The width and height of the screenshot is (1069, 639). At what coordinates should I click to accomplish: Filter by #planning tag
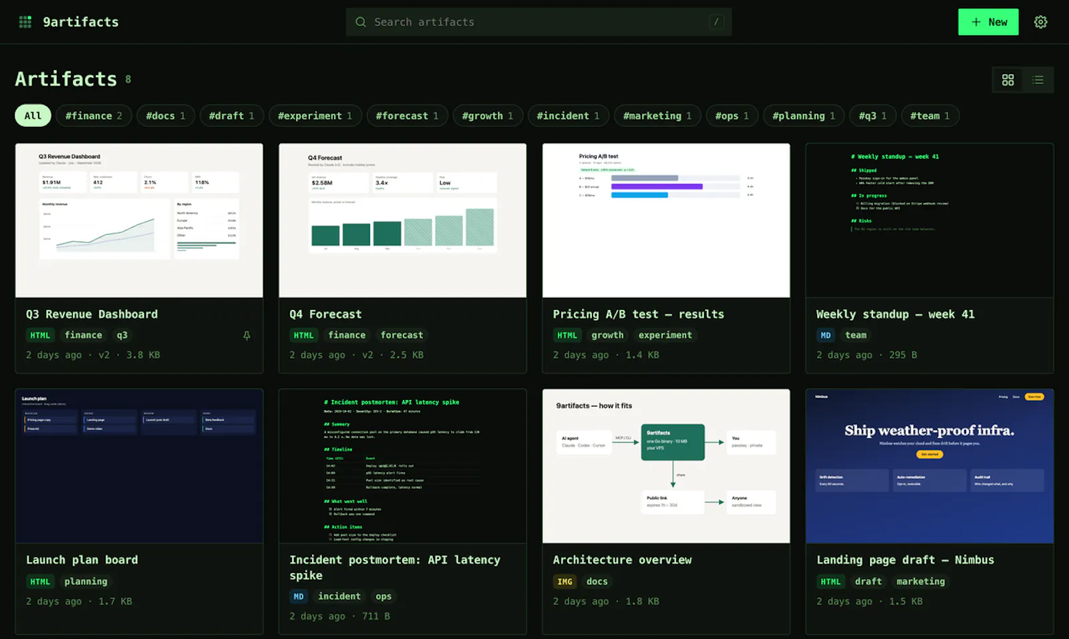[x=804, y=116]
